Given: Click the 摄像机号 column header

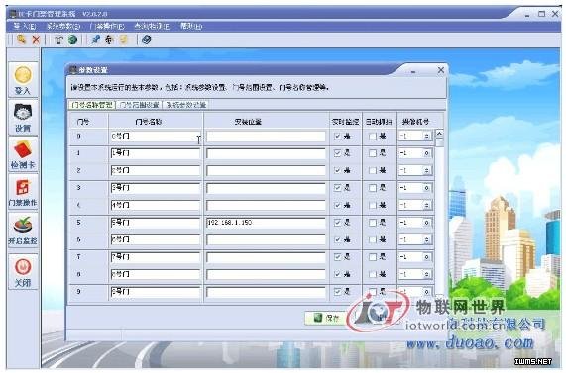Looking at the screenshot, I should click(415, 122).
